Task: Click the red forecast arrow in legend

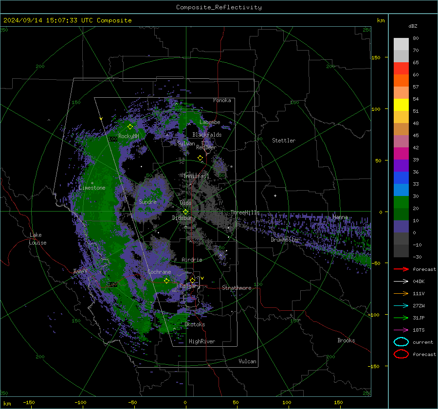Action: [x=401, y=269]
